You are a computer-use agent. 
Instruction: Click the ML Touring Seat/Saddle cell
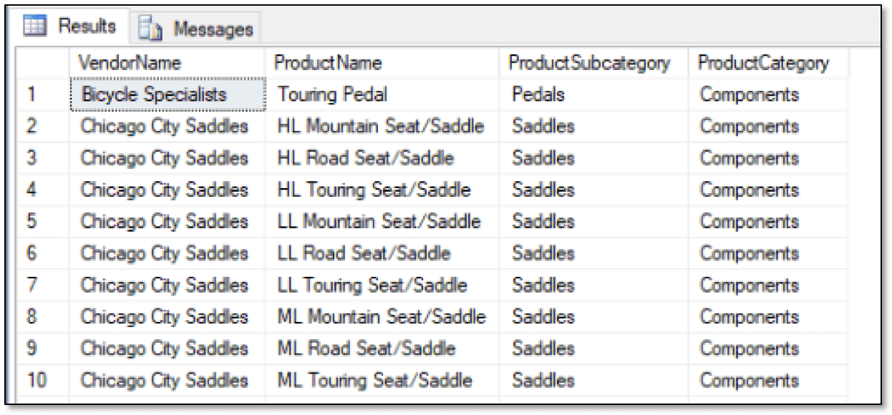tap(383, 381)
